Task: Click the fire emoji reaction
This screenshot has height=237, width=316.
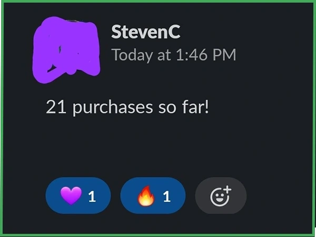Action: 146,195
